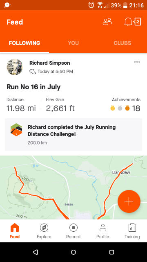Open the Run No 16 in July activity
Viewport: 147px width, 262px height.
[33, 87]
